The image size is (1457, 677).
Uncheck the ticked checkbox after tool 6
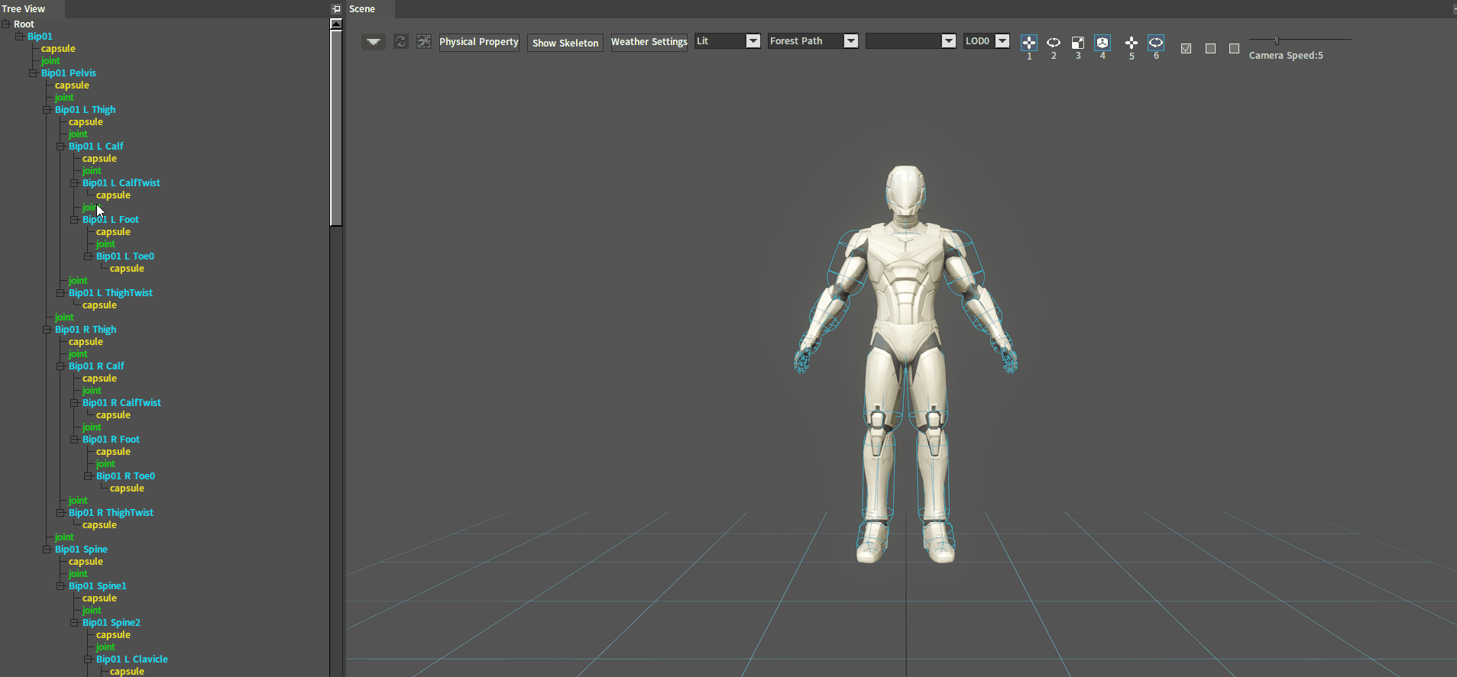click(1186, 49)
